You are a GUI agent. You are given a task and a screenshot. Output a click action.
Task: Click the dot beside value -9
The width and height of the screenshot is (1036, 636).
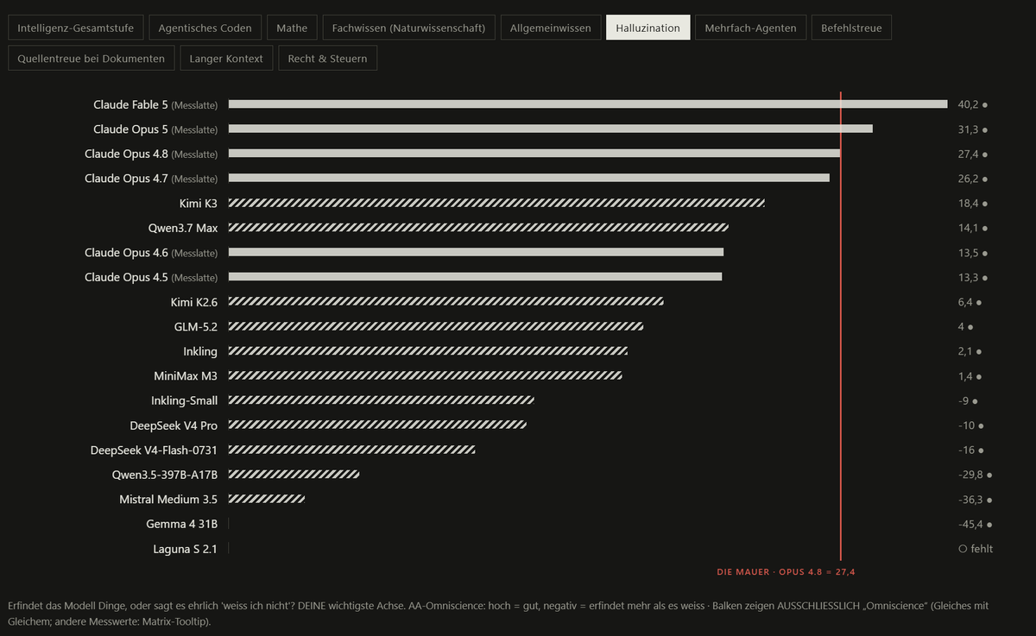coord(975,401)
